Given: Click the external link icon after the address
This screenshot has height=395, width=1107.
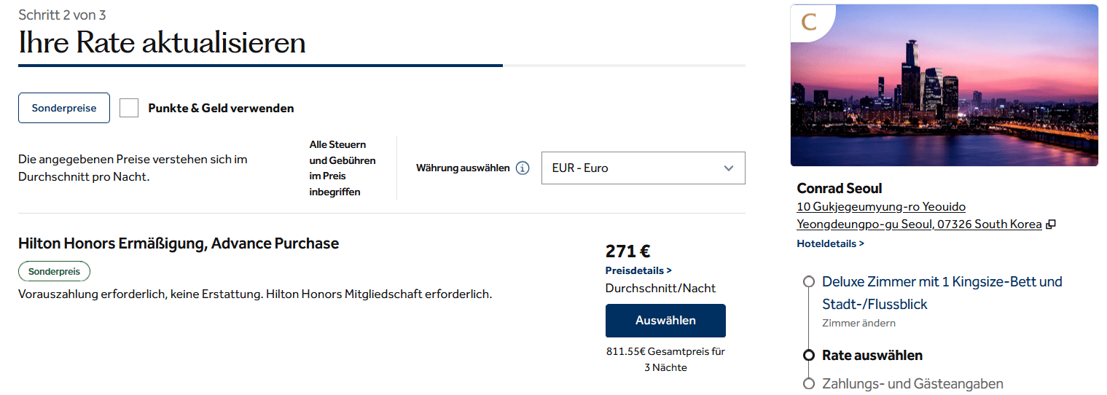Looking at the screenshot, I should [1051, 224].
